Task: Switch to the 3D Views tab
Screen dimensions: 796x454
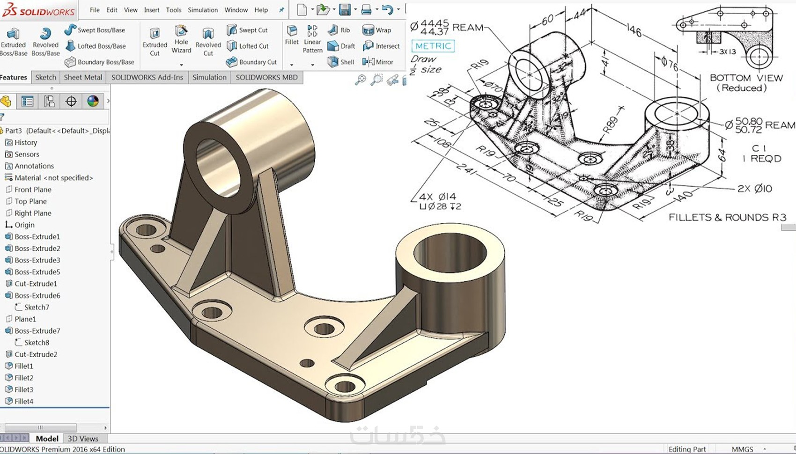Action: pyautogui.click(x=83, y=439)
